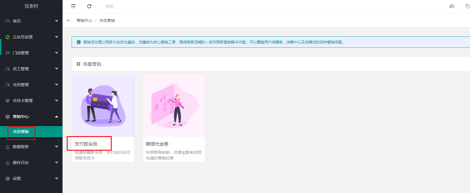Viewport: 470px width, 193px height.
Task: Open the 门店管理 sidebar menu
Action: point(31,53)
